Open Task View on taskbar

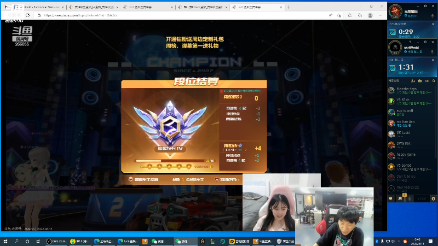coord(38,241)
